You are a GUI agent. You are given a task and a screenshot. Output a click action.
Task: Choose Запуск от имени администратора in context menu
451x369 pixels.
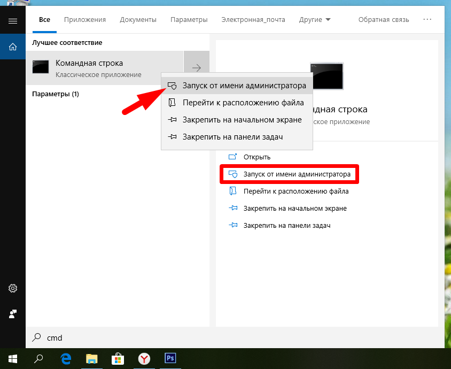[x=237, y=86]
